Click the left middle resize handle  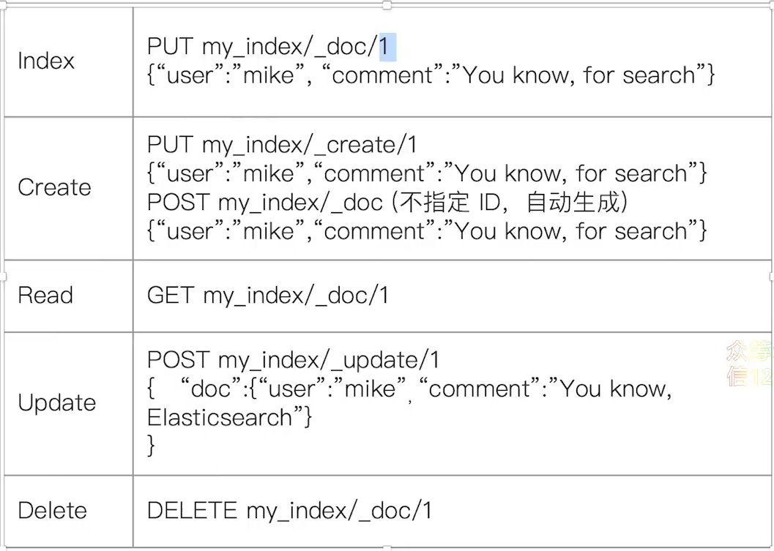(3, 276)
